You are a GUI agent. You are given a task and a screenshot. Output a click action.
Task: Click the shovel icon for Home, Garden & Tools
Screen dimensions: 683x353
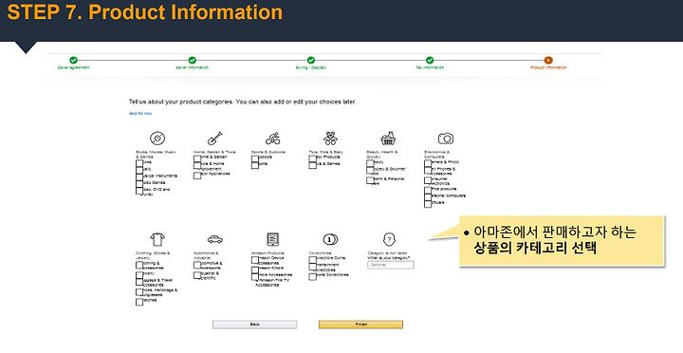coord(214,139)
